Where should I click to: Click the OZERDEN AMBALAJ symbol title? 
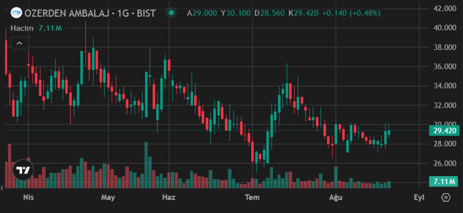point(90,13)
